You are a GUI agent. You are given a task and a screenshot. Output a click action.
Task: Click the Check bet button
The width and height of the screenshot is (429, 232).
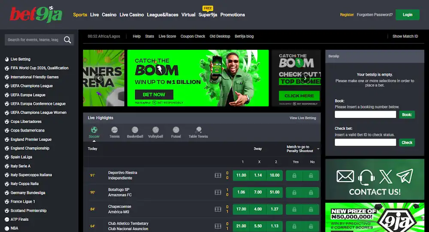point(407,142)
